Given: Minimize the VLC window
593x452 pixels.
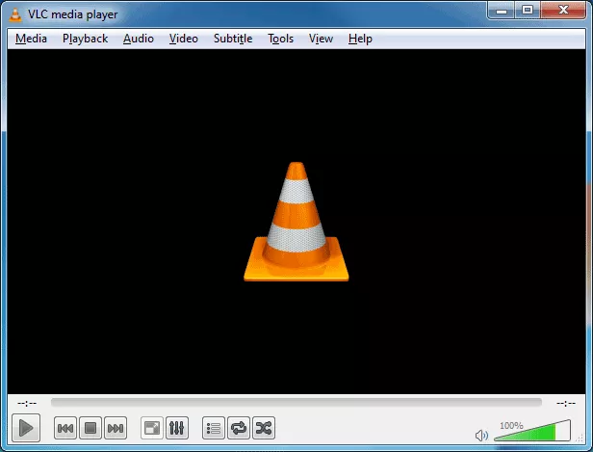Looking at the screenshot, I should click(502, 11).
